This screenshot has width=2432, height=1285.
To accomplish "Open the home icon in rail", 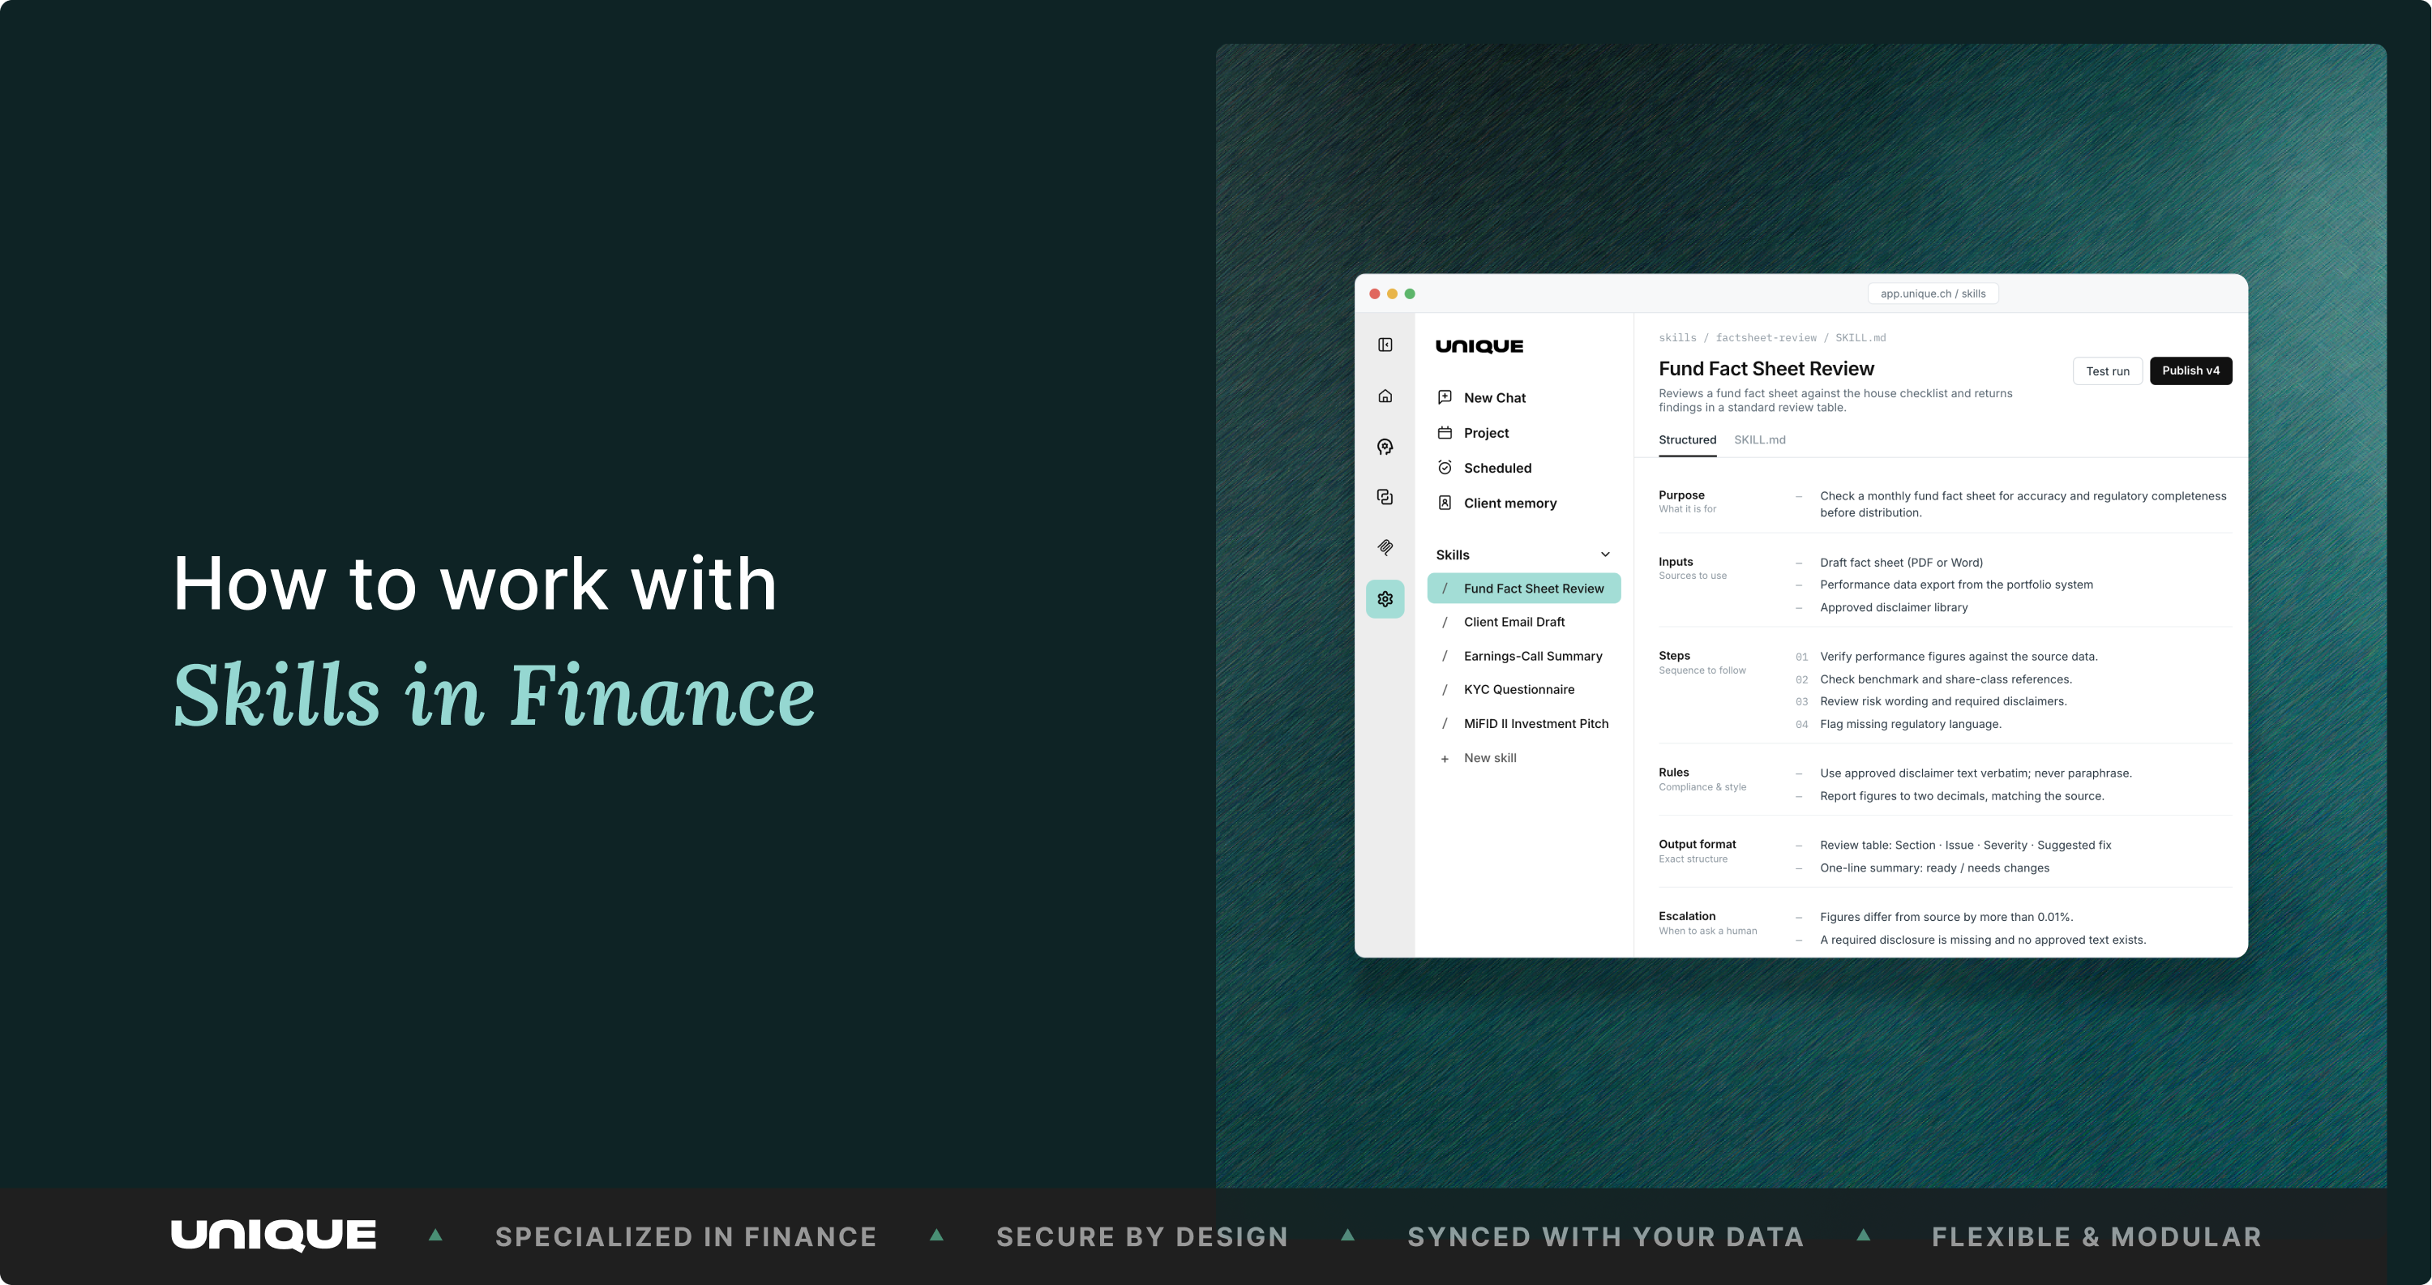I will [1385, 396].
